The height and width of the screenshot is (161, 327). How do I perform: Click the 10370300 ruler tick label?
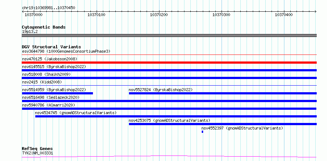point(221,15)
